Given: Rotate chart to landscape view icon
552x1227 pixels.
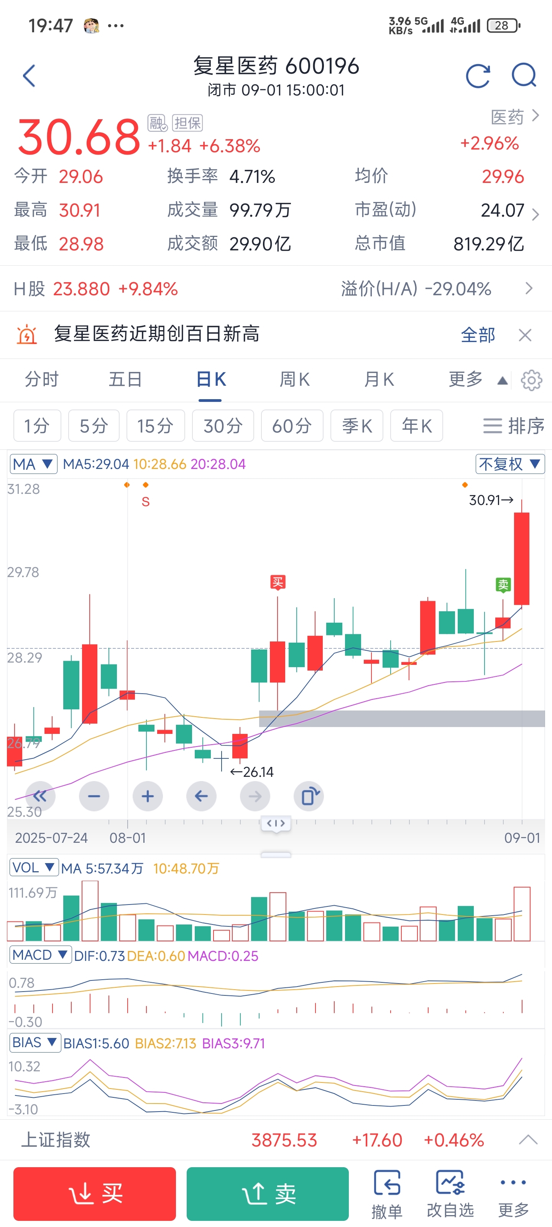Looking at the screenshot, I should click(309, 796).
